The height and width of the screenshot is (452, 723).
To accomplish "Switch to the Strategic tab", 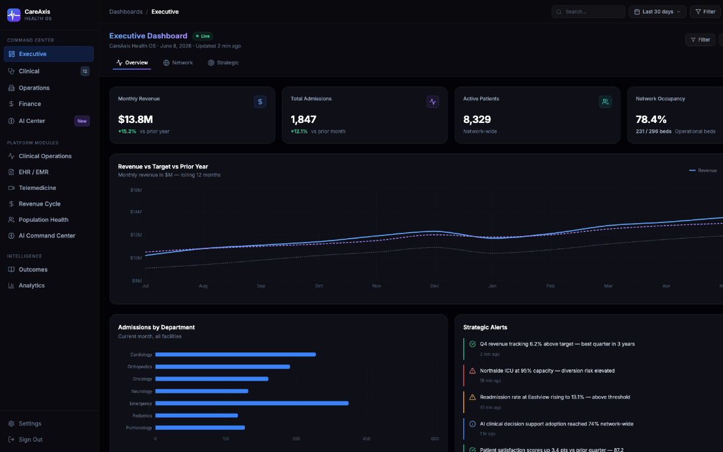I will pos(223,62).
